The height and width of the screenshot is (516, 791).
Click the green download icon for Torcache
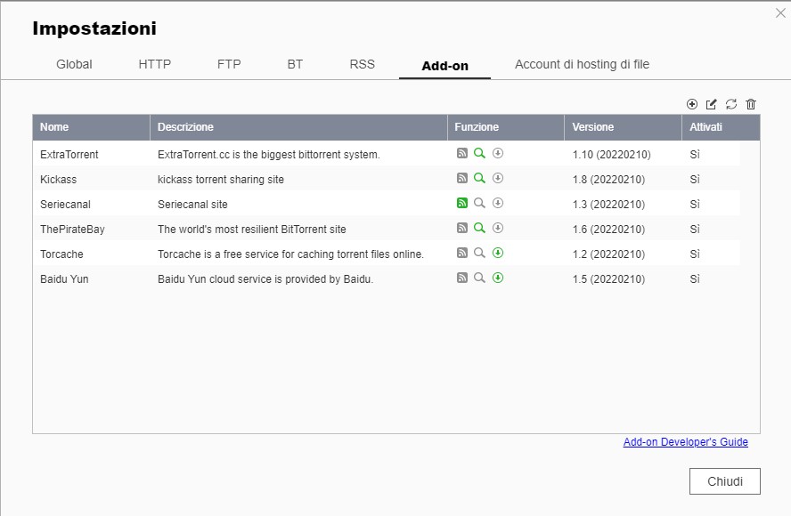pyautogui.click(x=498, y=254)
